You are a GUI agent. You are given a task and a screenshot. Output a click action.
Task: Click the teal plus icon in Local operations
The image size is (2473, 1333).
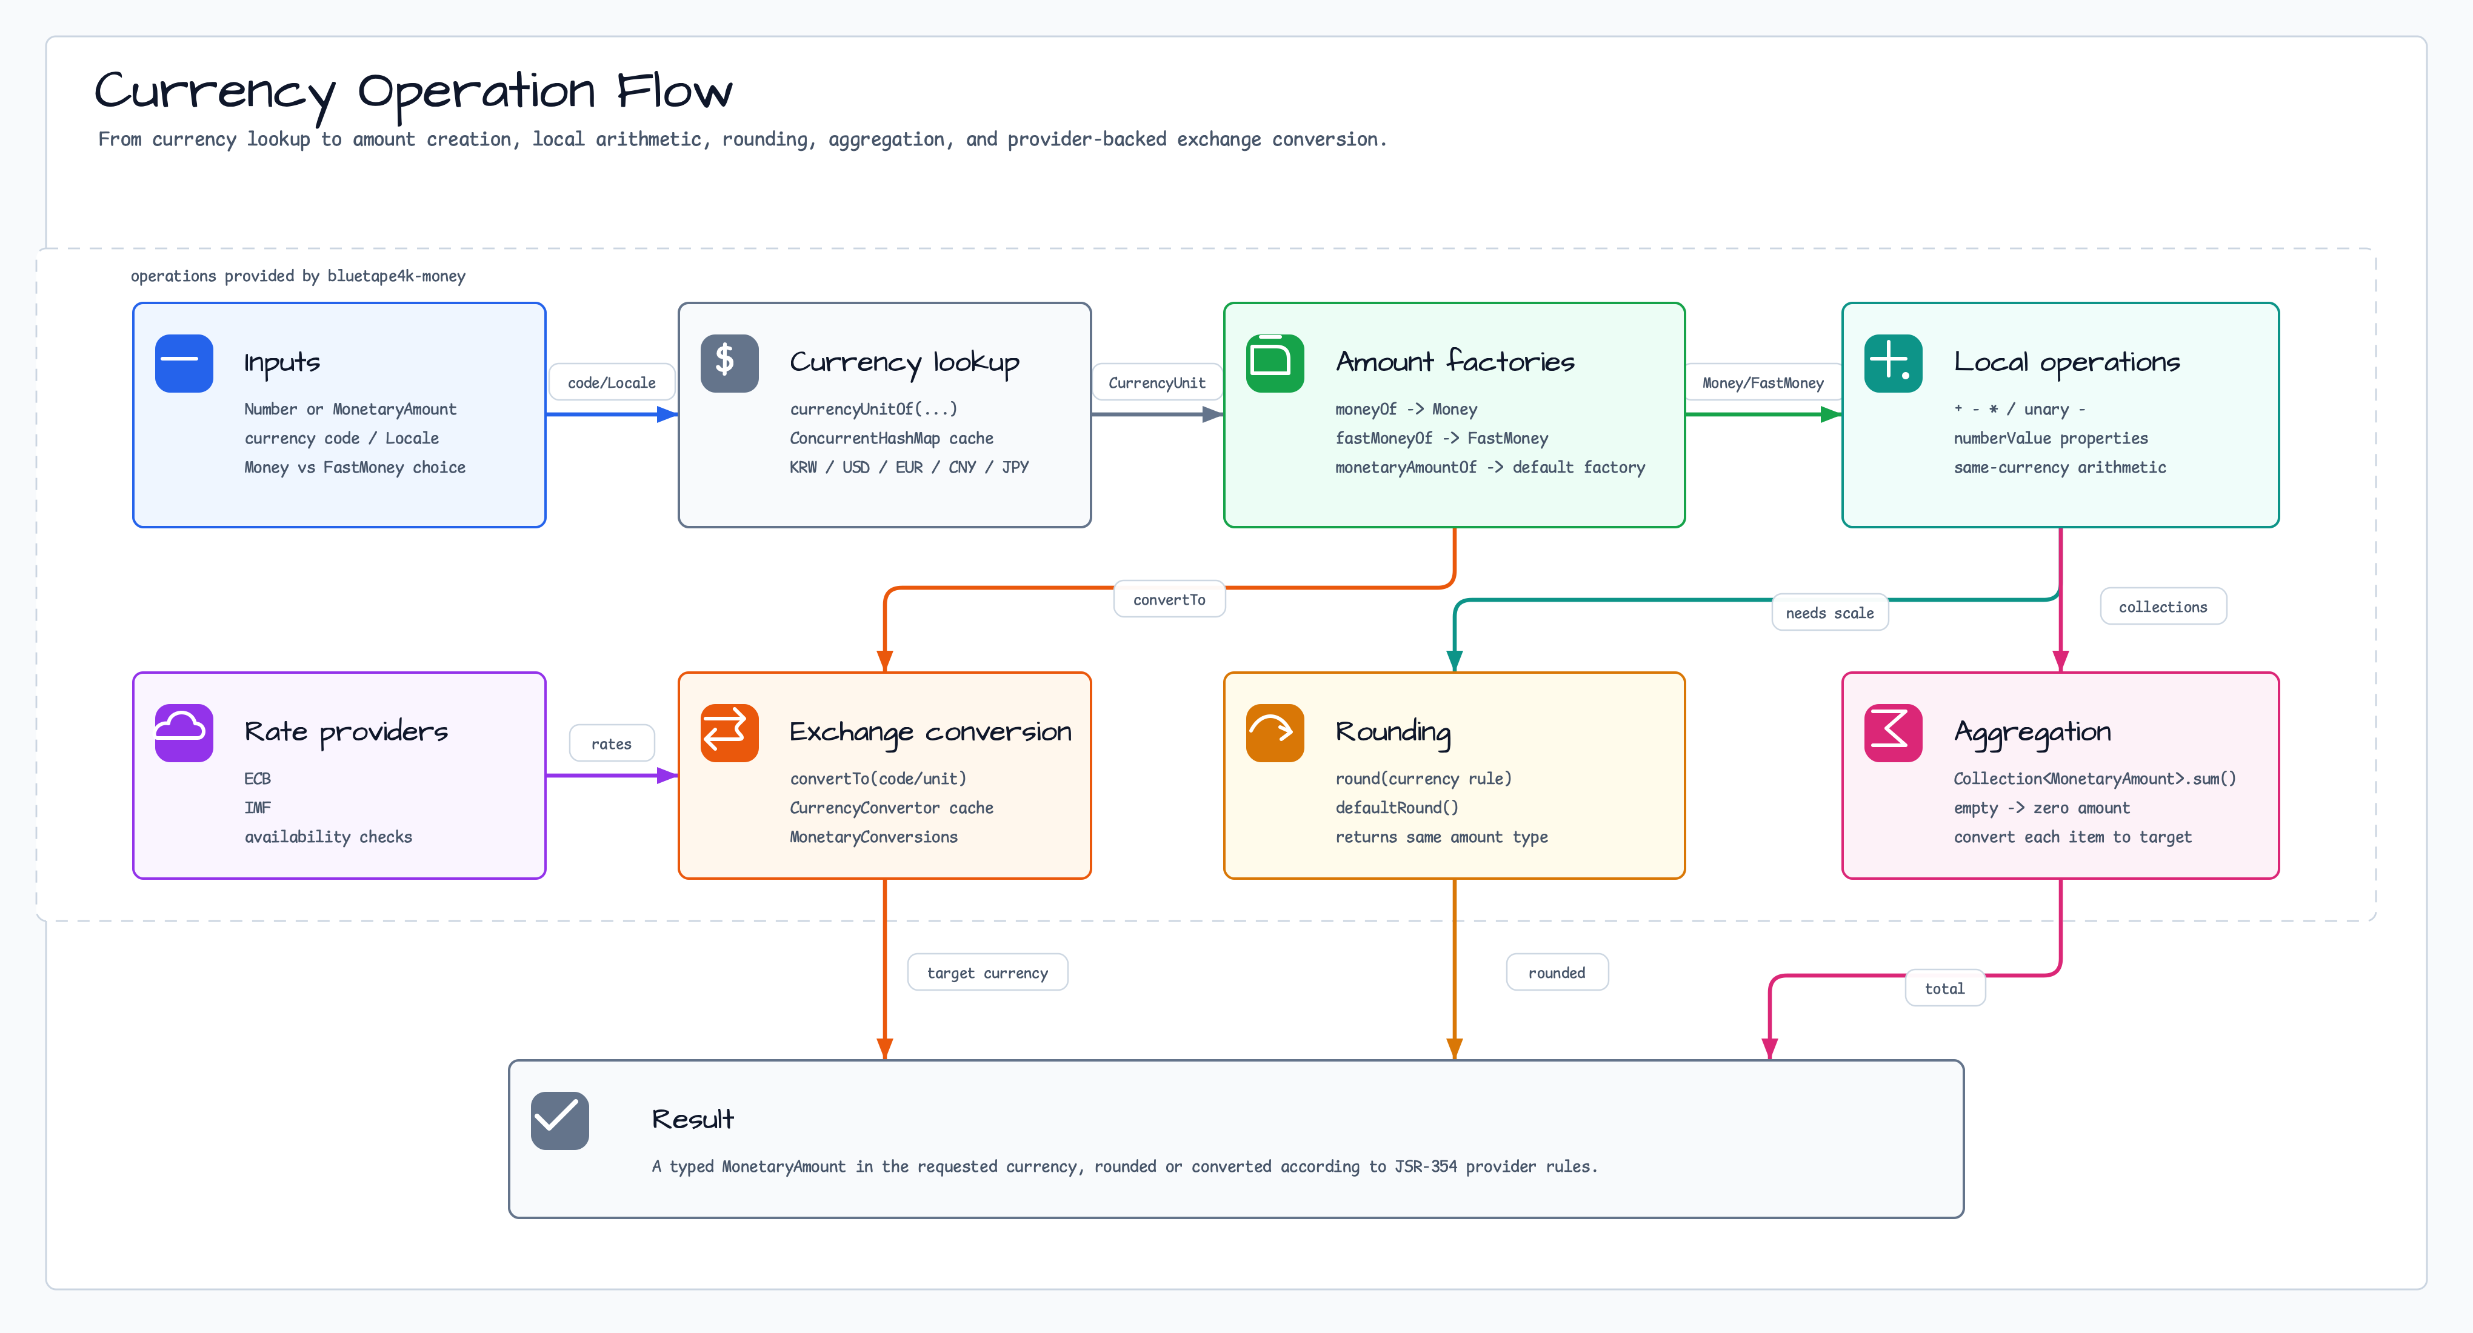(x=1892, y=363)
